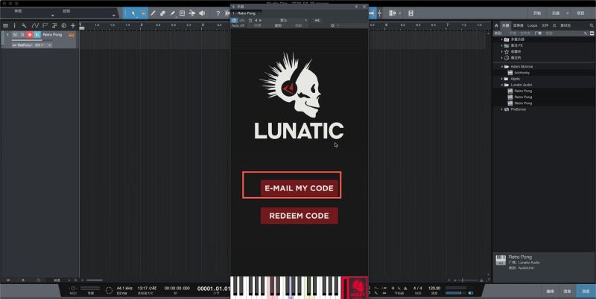Open Retro Pong instrument editor keyboard icon
The height and width of the screenshot is (299, 596).
pos(71,35)
